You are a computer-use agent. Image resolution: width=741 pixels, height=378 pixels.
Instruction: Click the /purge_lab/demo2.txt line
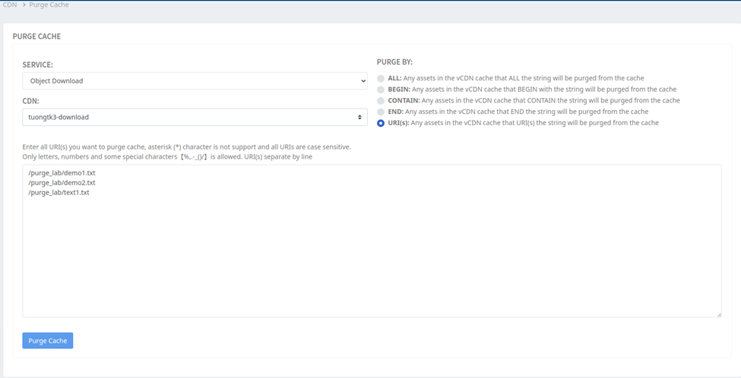62,183
